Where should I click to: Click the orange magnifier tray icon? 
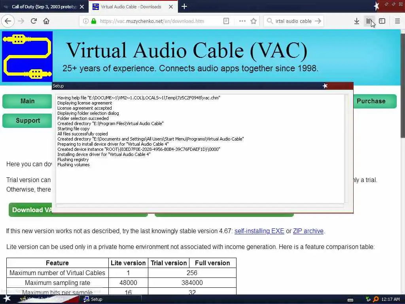[x=376, y=299]
